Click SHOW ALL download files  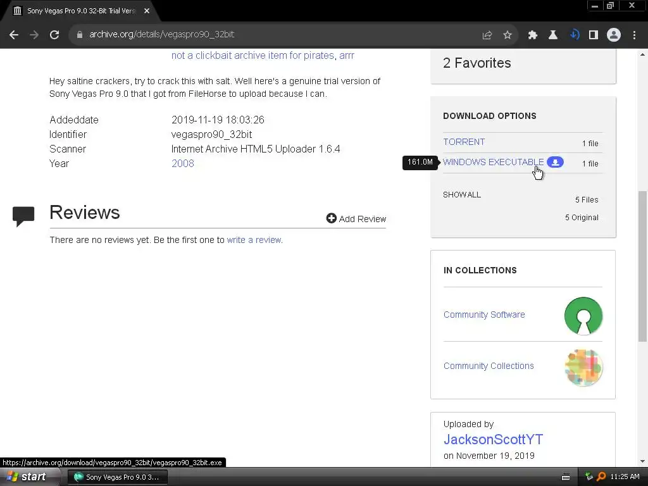coord(461,195)
